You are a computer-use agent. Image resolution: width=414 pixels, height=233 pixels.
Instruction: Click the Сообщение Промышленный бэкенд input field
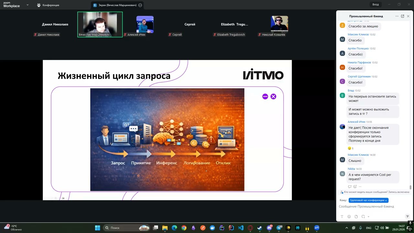click(x=374, y=206)
